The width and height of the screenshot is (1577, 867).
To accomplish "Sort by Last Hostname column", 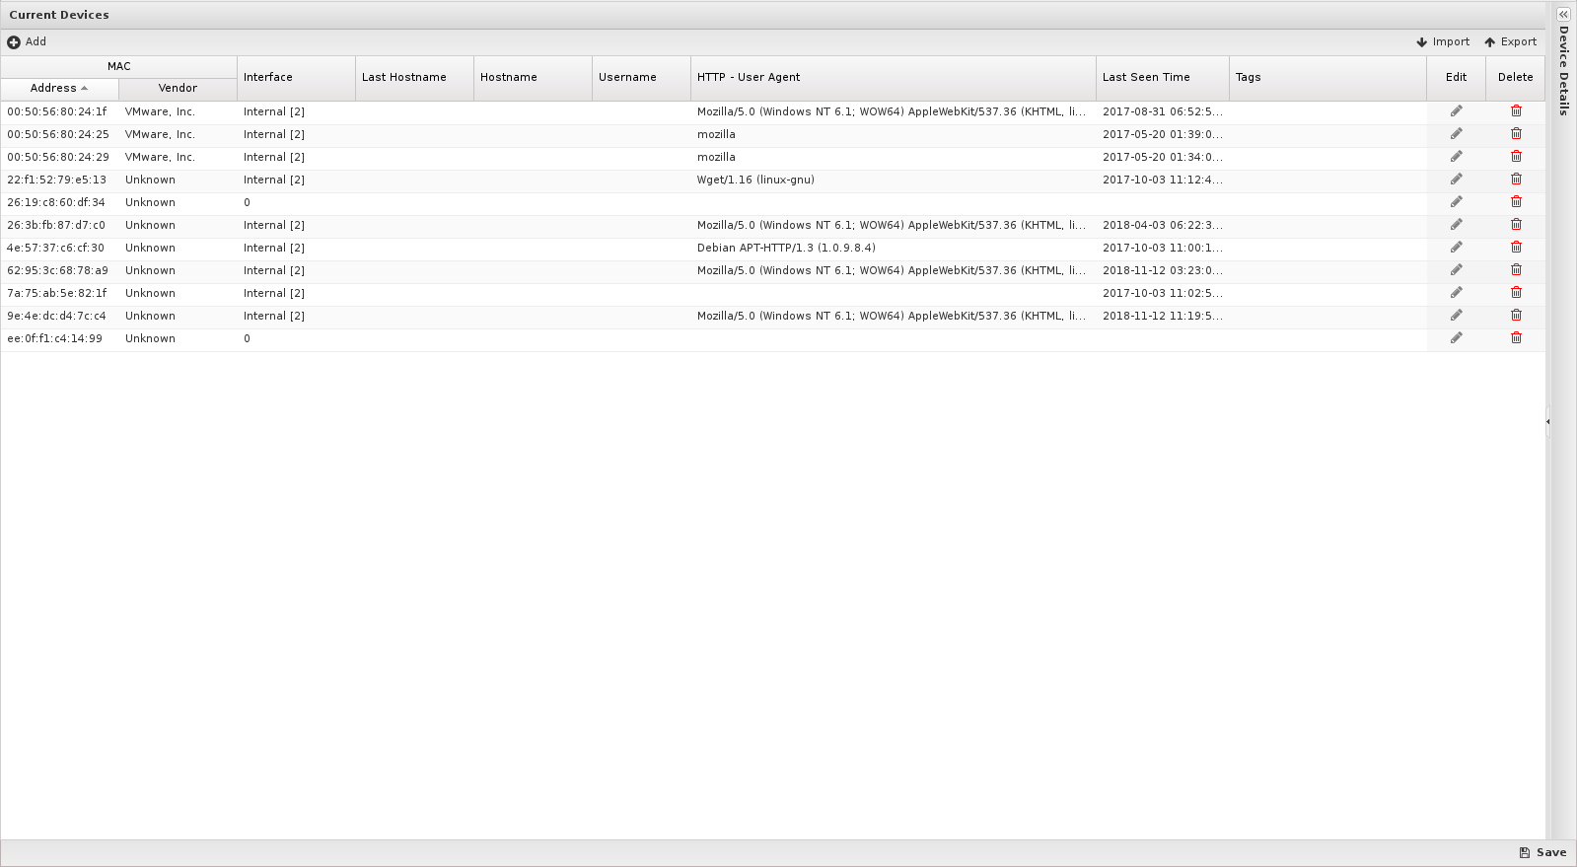I will pyautogui.click(x=414, y=78).
